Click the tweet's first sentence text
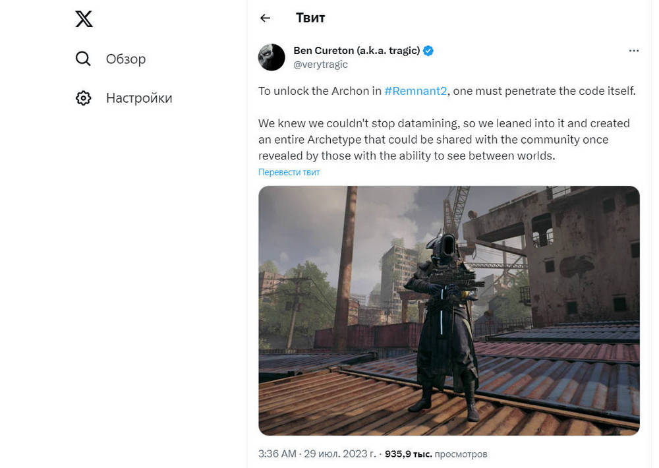Screen dimensions: 659x468 (x=447, y=91)
